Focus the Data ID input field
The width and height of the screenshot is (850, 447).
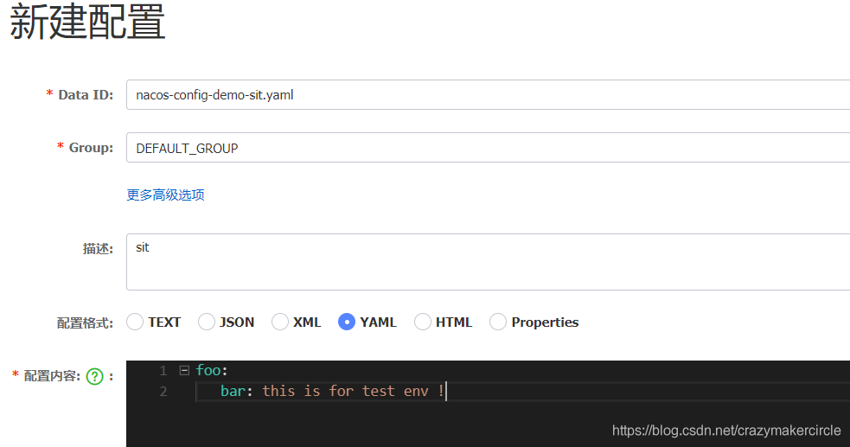(484, 95)
